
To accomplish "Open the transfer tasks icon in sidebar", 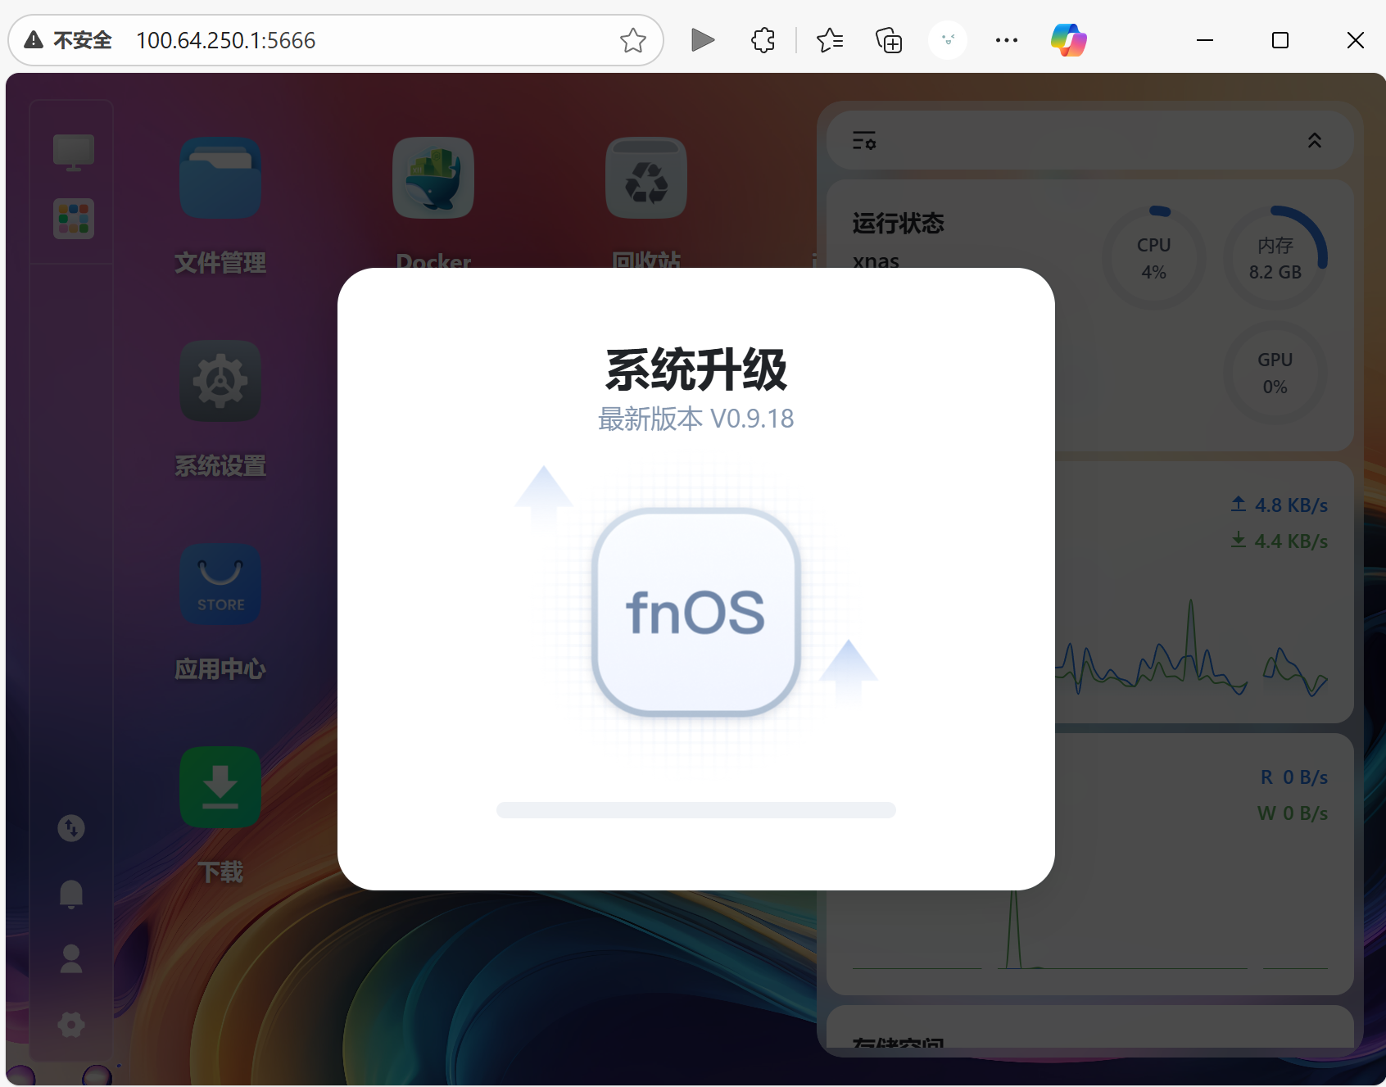I will click(71, 828).
